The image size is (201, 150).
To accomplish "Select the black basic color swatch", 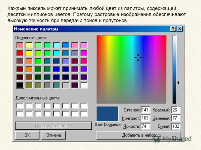I will [x=20, y=85].
